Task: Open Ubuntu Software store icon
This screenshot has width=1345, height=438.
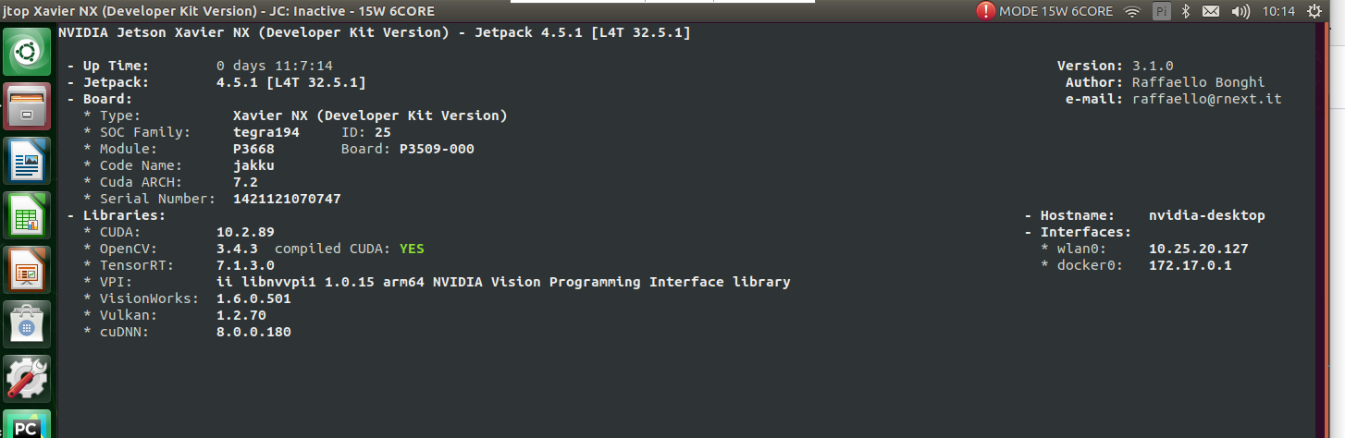Action: [29, 324]
